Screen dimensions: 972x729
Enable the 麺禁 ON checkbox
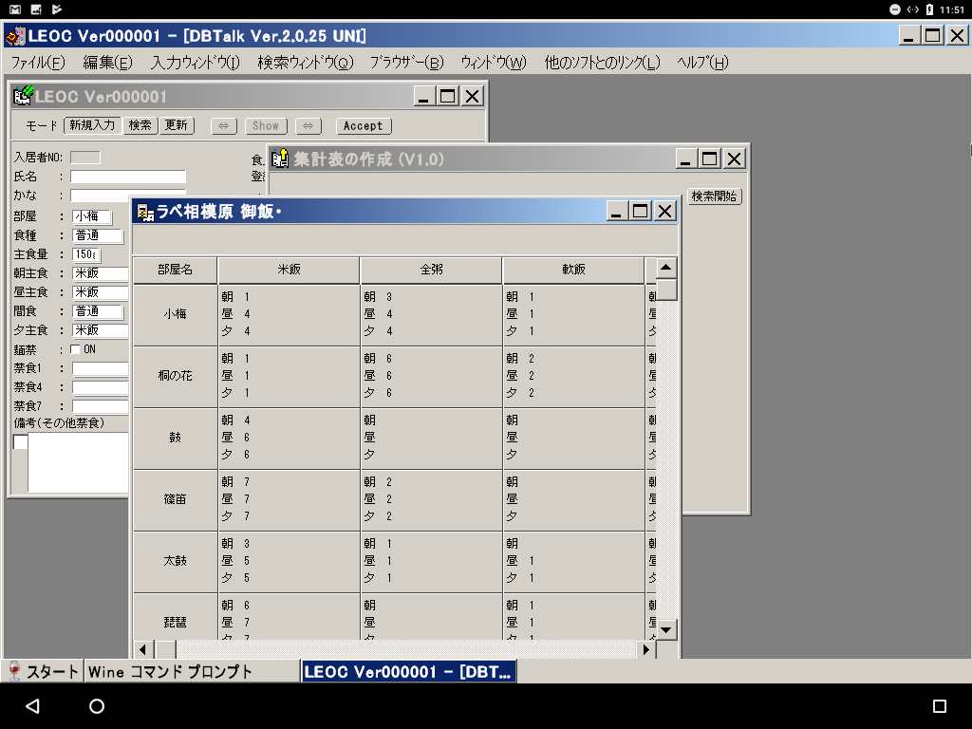tap(76, 349)
